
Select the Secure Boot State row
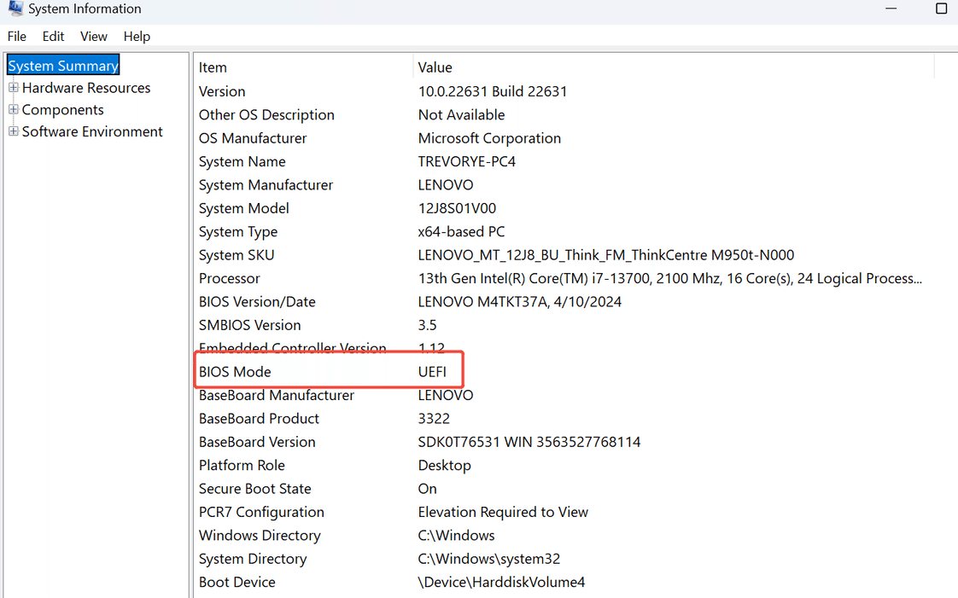[564, 489]
